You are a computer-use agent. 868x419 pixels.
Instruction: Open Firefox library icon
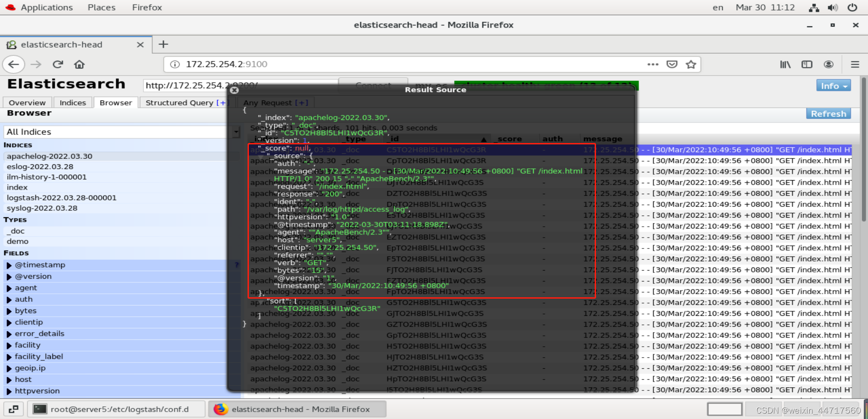(x=785, y=64)
